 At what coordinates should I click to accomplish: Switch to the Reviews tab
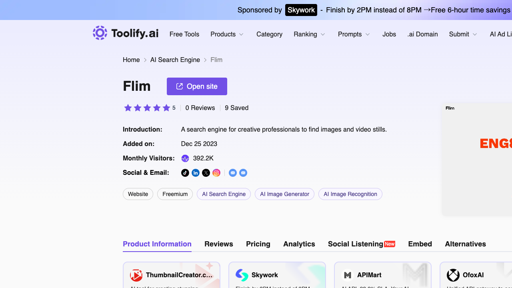tap(219, 244)
